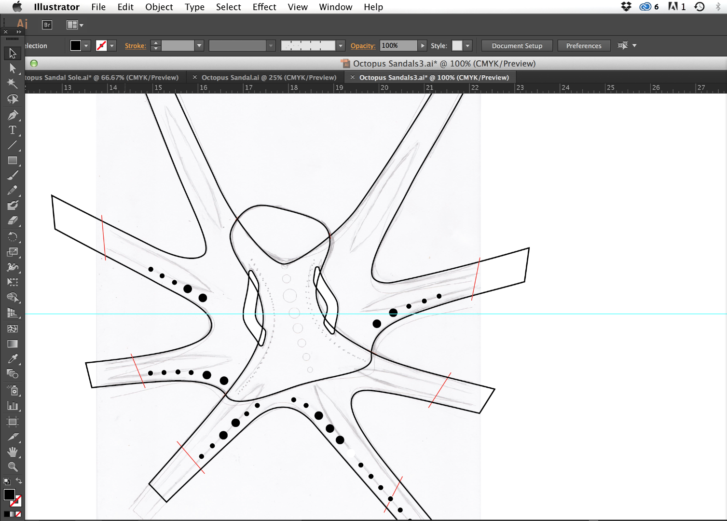Activate the Zoom tool
This screenshot has width=727, height=521.
tap(13, 466)
